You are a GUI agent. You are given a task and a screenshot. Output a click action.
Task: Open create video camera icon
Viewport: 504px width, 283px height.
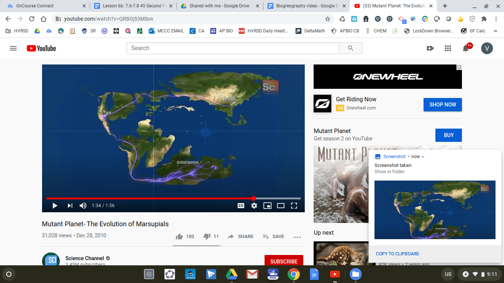(x=430, y=48)
